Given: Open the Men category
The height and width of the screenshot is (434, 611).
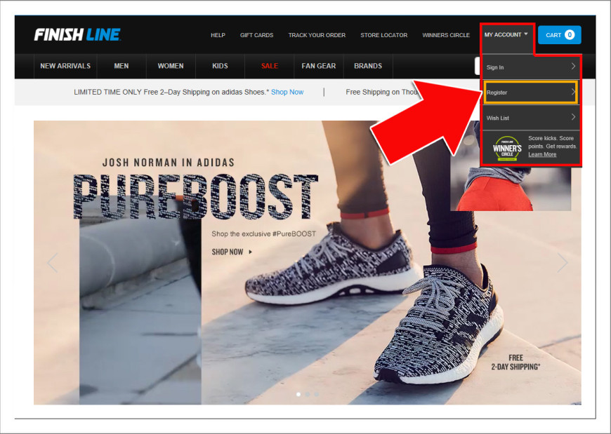Looking at the screenshot, I should point(121,66).
